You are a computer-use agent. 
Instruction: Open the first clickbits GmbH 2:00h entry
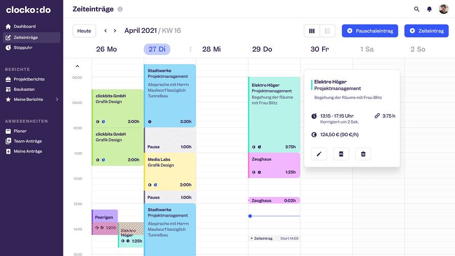(118, 109)
